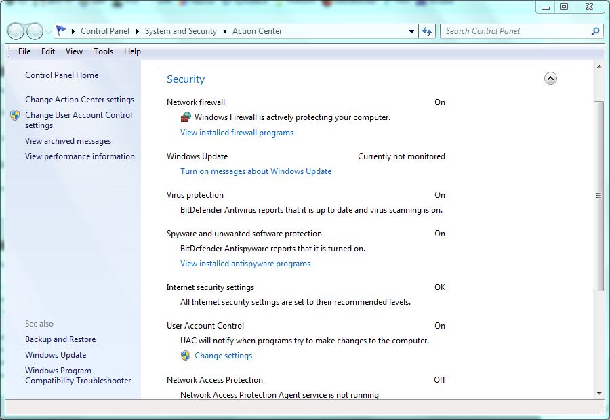
Task: Click the Action Center flag icon in address bar
Action: pyautogui.click(x=61, y=30)
